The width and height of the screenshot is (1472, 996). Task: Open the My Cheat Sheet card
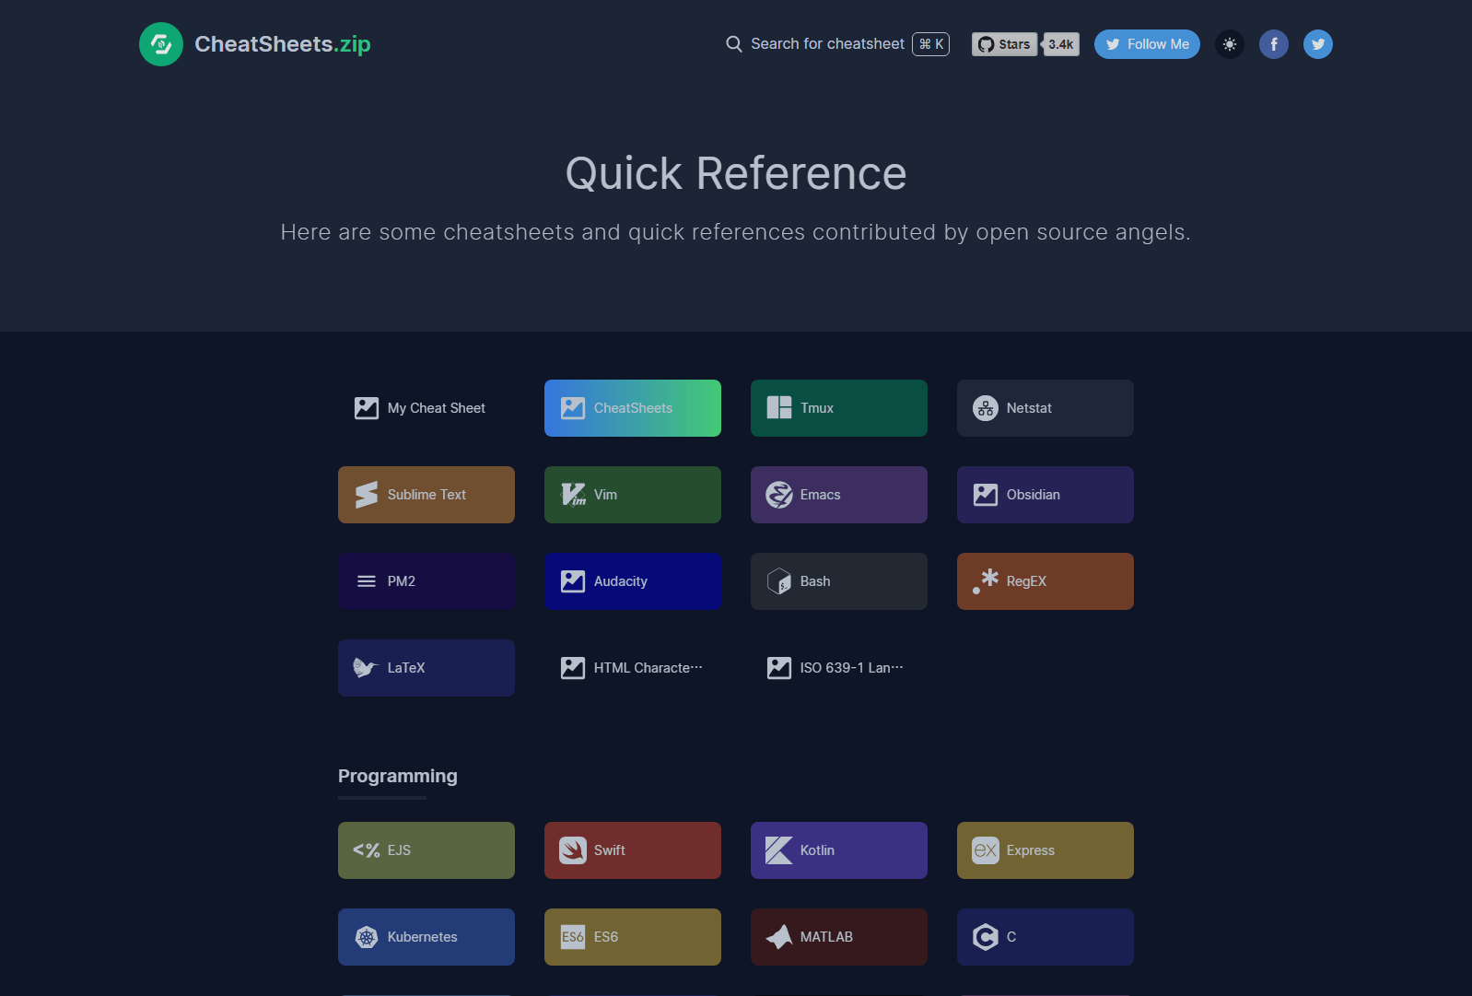point(426,408)
